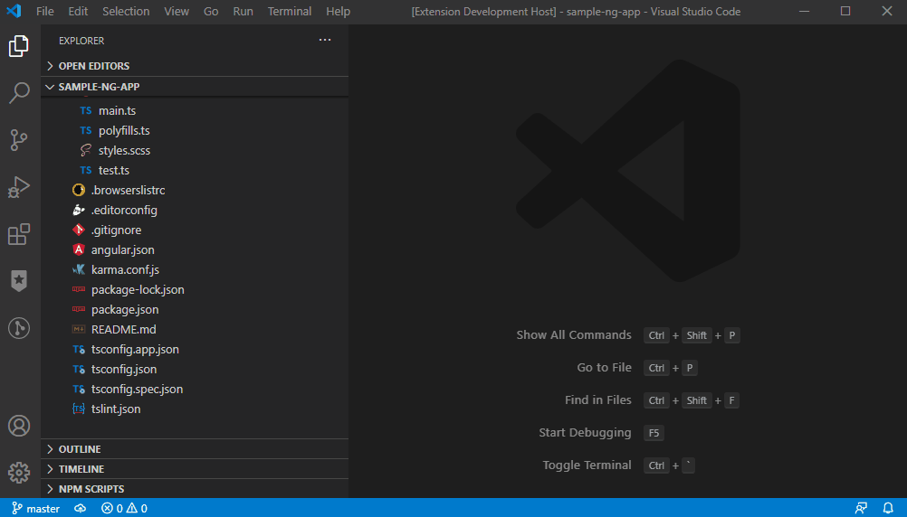Open the Accounts menu icon
The height and width of the screenshot is (517, 907).
(x=18, y=426)
